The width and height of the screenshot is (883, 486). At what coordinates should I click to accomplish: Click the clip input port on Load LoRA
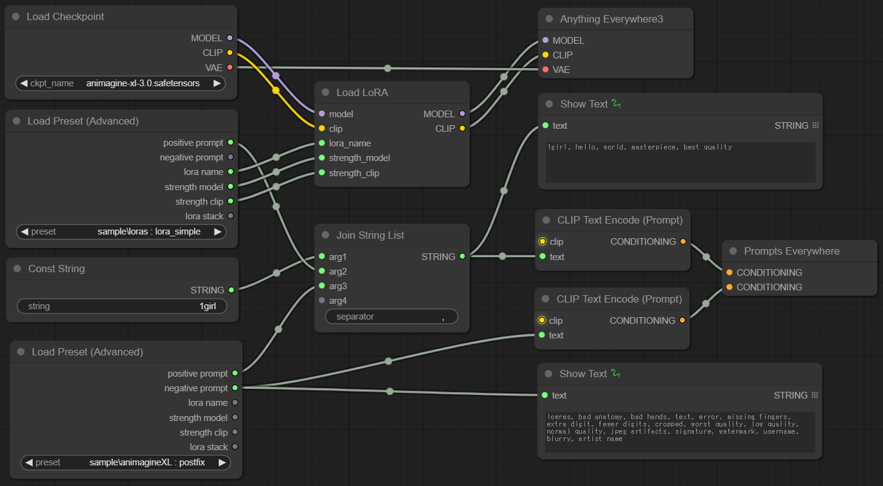(322, 128)
